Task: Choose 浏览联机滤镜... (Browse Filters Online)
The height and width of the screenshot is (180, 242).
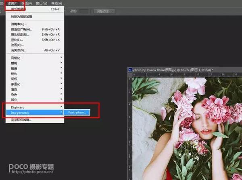Action: [35, 120]
